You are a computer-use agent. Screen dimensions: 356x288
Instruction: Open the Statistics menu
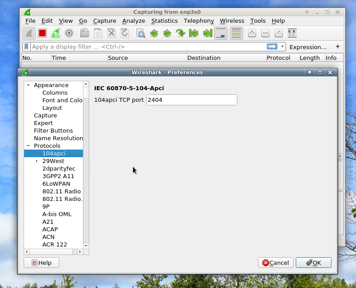pyautogui.click(x=164, y=21)
